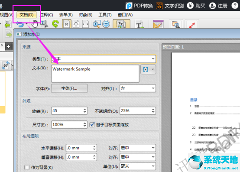Add new tab with plus button
Screen dimensions: 240x172
(8, 46)
